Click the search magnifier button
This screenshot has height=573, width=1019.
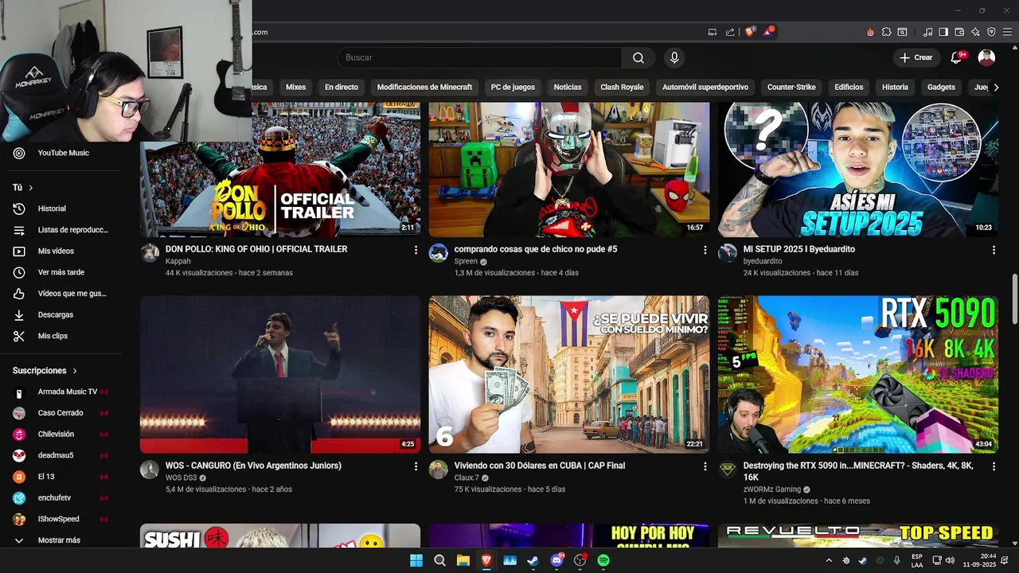(638, 57)
